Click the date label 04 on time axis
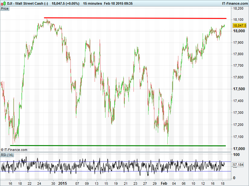 click(174, 184)
